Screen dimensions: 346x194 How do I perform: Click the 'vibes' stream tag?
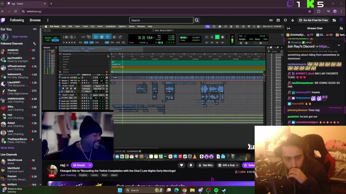coord(114,175)
